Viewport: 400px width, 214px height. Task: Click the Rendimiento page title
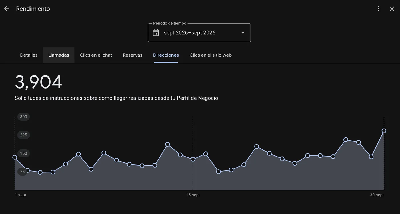click(x=33, y=9)
